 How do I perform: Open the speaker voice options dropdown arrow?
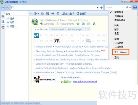pyautogui.click(x=38, y=14)
